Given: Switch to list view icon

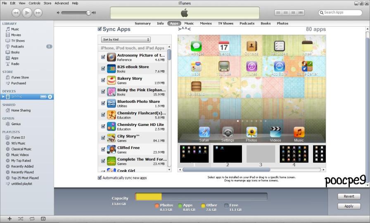Looking at the screenshot, I should coord(278,12).
